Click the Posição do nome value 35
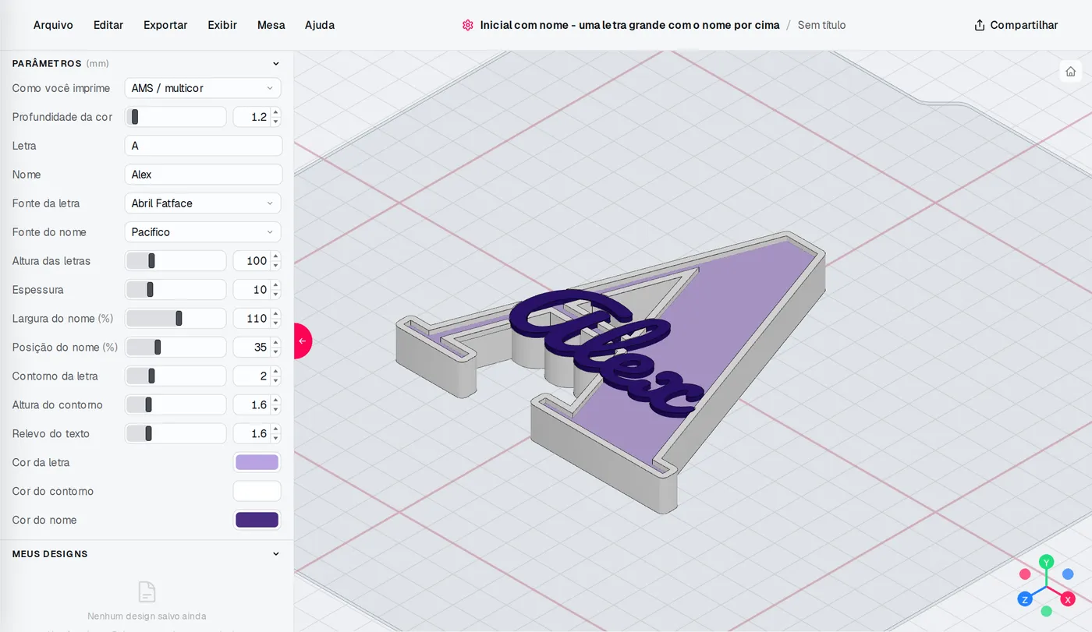The height and width of the screenshot is (632, 1092). (x=251, y=348)
